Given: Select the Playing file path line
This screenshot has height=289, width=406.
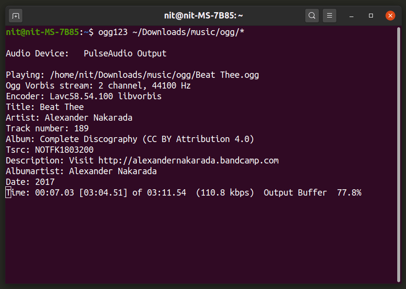Looking at the screenshot, I should 131,74.
